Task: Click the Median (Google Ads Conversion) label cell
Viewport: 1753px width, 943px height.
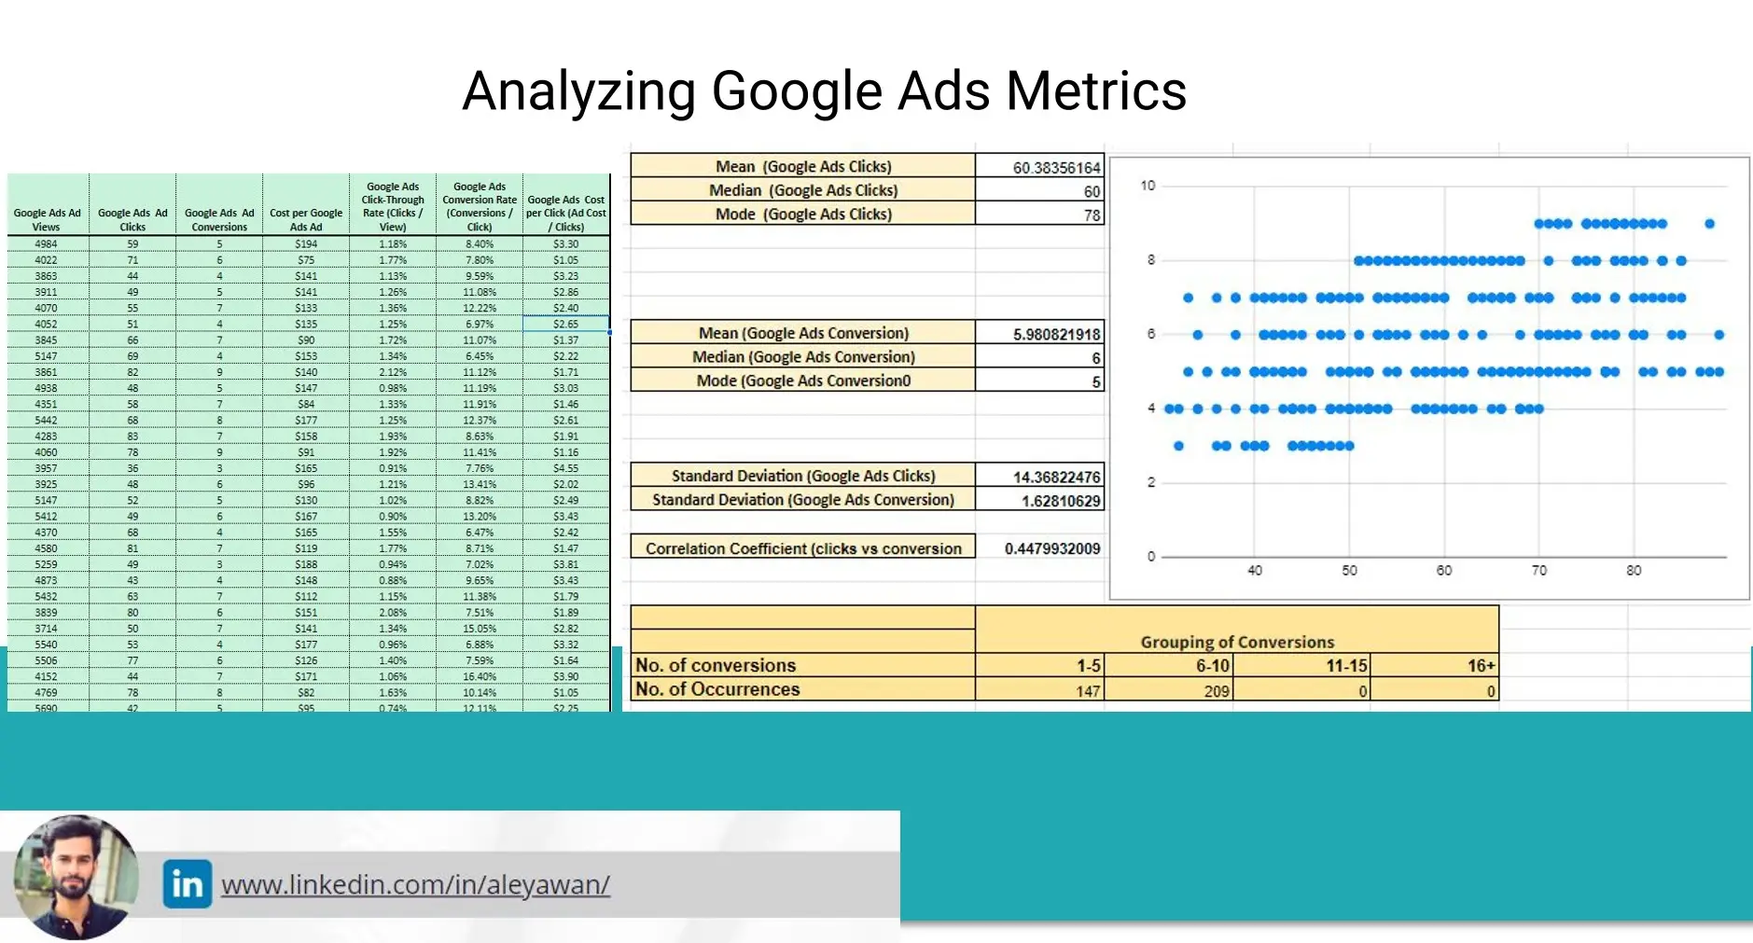Action: 803,356
